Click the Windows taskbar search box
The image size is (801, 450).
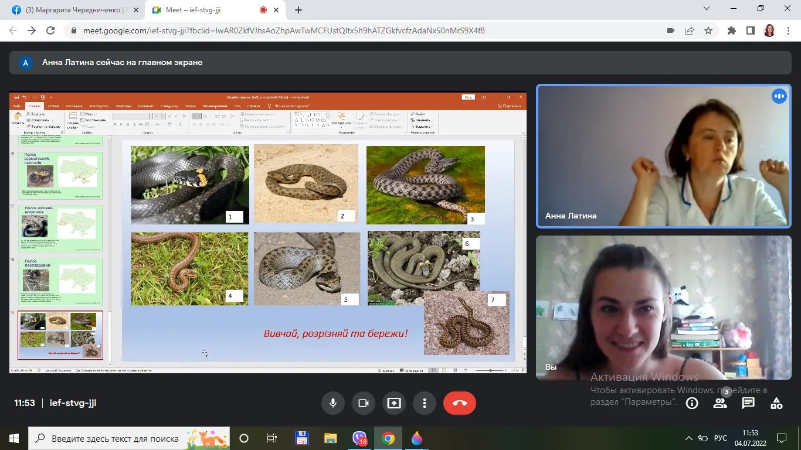click(x=129, y=438)
